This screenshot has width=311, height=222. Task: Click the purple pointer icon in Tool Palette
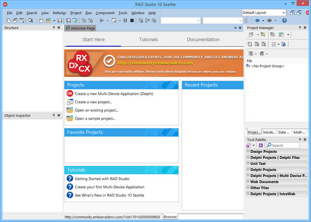(260, 145)
